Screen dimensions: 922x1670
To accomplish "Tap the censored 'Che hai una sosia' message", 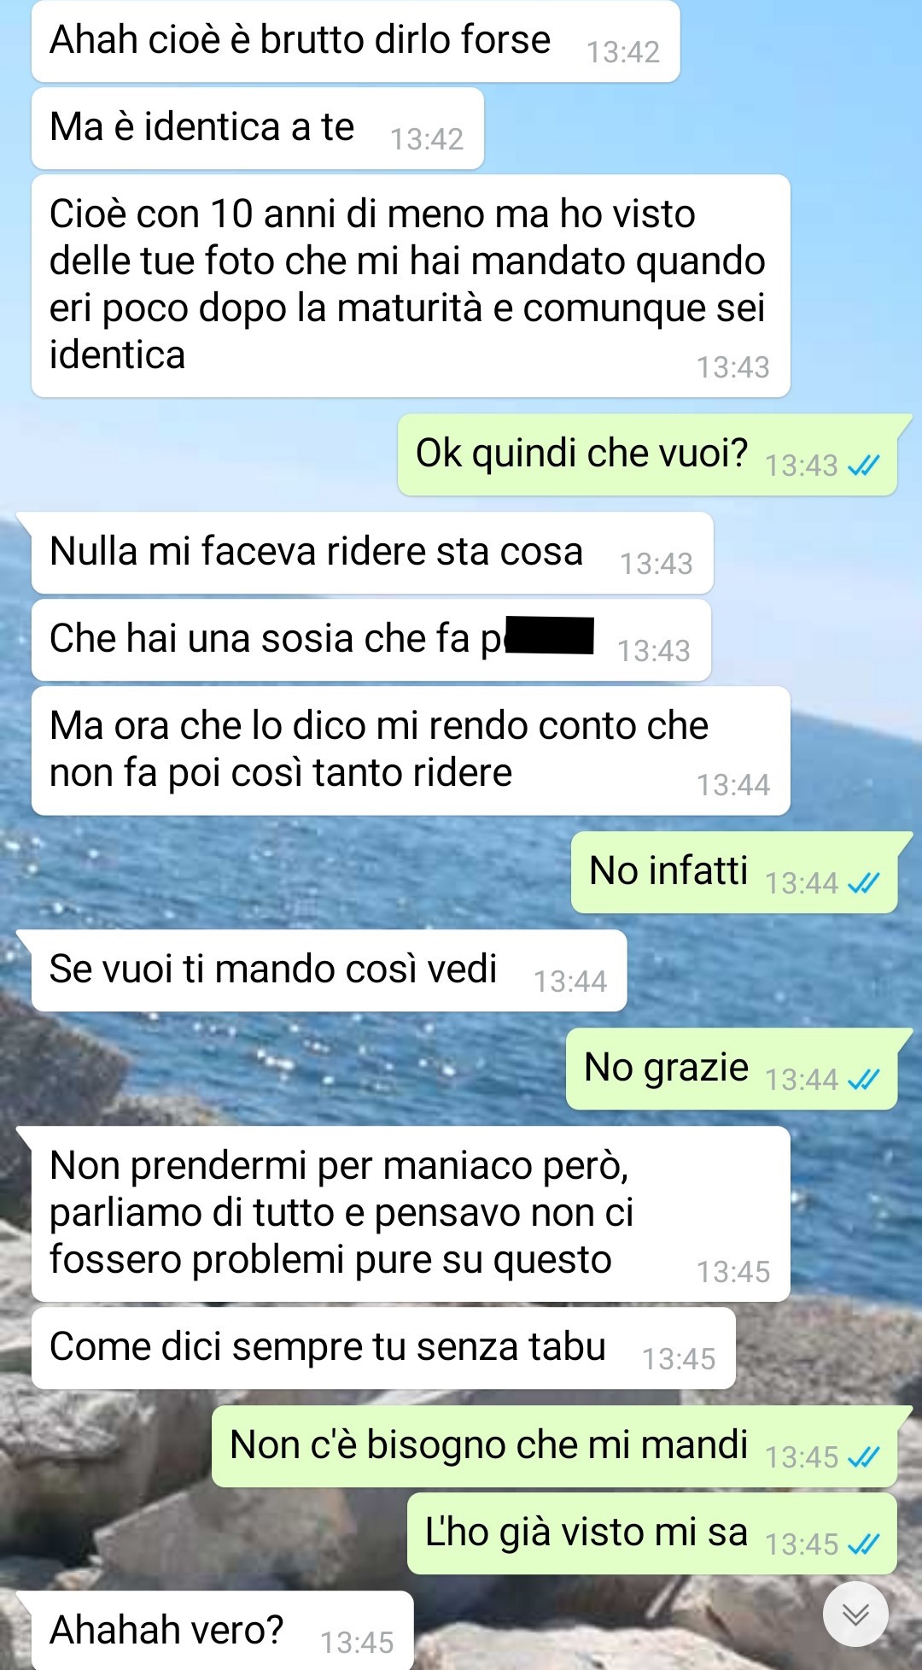I will click(371, 640).
